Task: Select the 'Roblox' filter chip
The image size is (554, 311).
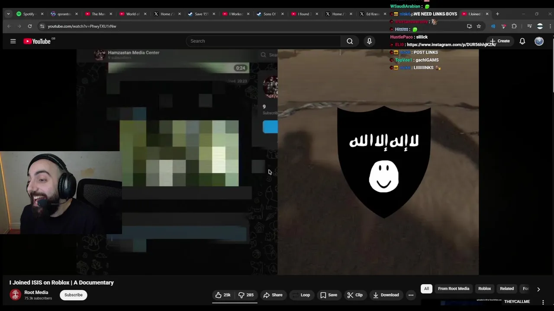Action: pos(485,289)
